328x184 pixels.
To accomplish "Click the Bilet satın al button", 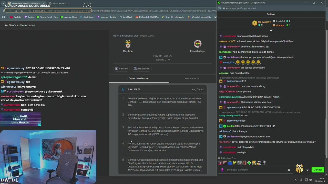I will (141, 68).
